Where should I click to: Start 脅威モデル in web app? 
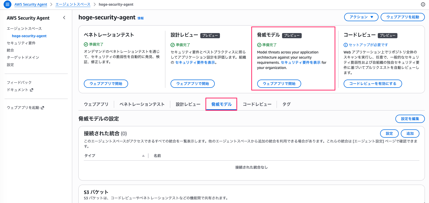pyautogui.click(x=279, y=84)
